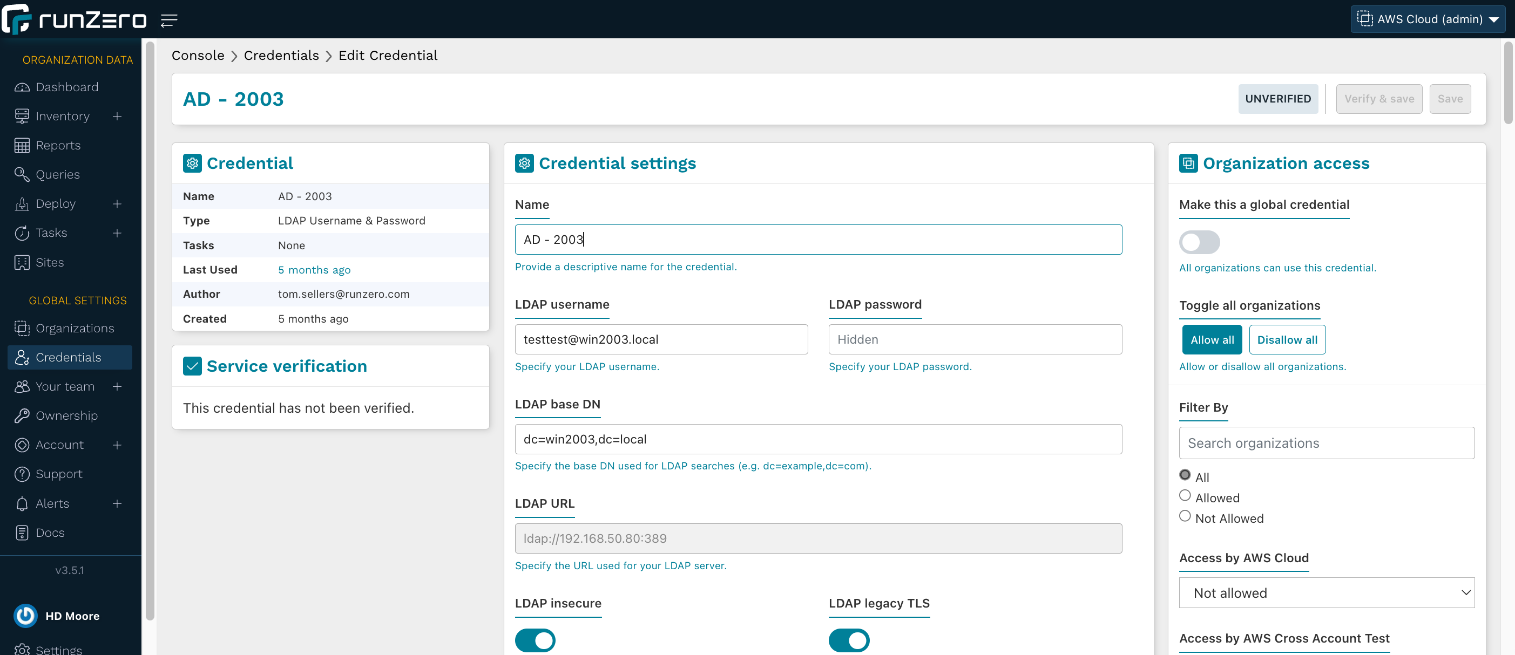
Task: Click the Alerts bell icon
Action: (x=22, y=503)
